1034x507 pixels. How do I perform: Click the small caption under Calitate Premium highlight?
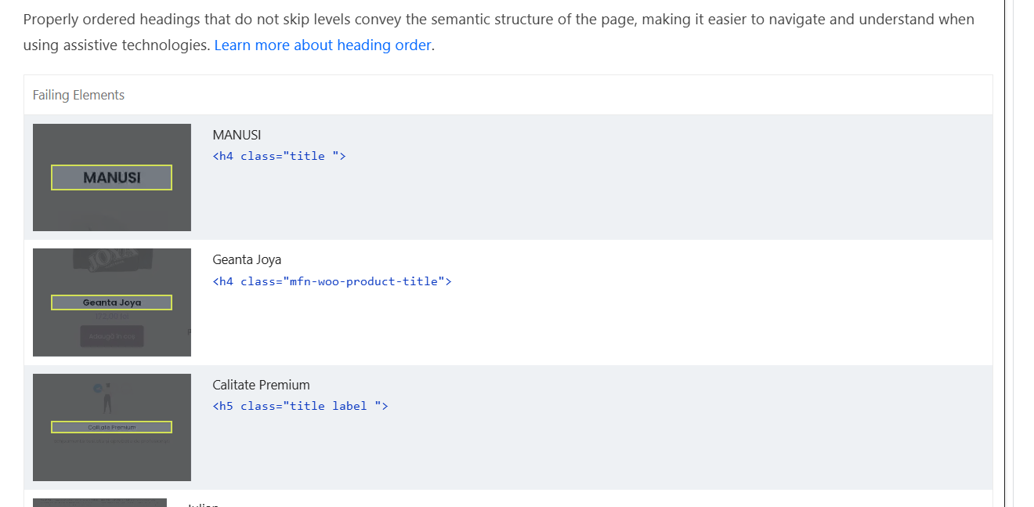point(111,441)
